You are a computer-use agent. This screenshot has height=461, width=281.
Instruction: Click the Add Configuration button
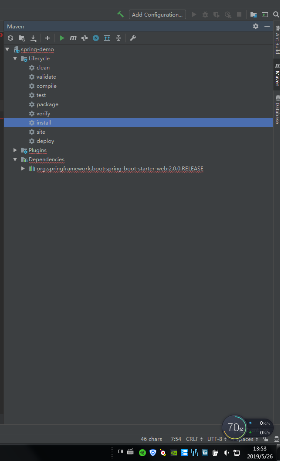coord(157,14)
